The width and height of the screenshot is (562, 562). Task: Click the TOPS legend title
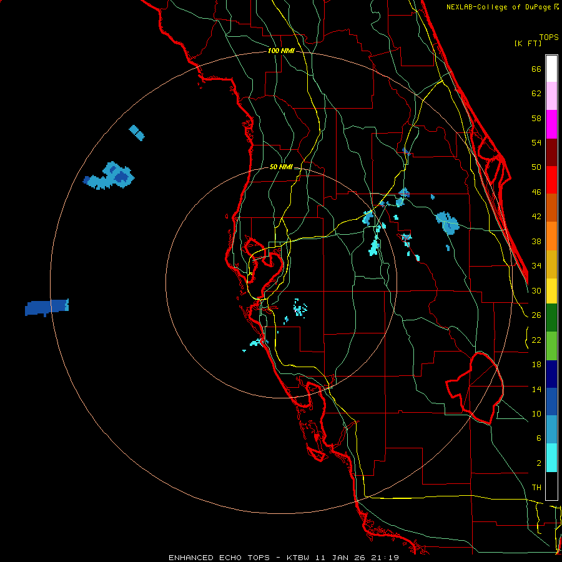(549, 37)
